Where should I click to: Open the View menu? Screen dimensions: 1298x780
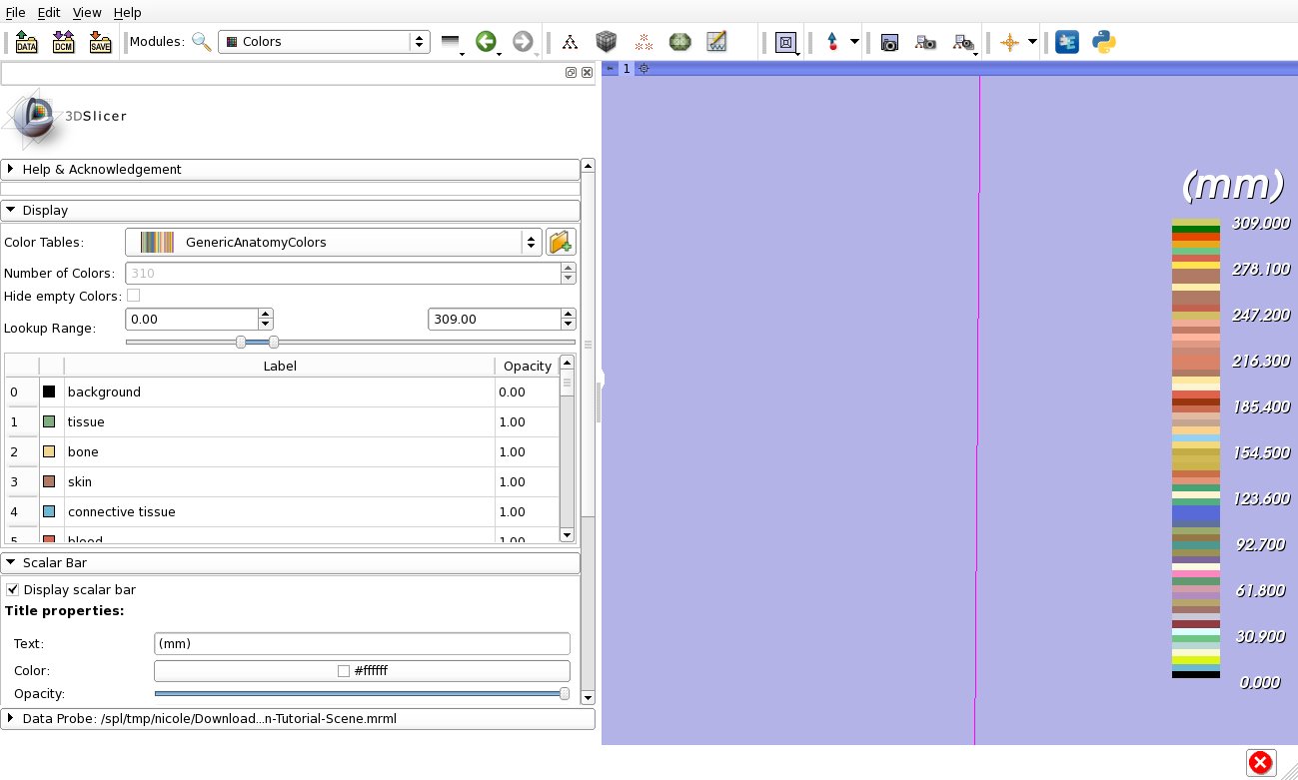pyautogui.click(x=87, y=13)
